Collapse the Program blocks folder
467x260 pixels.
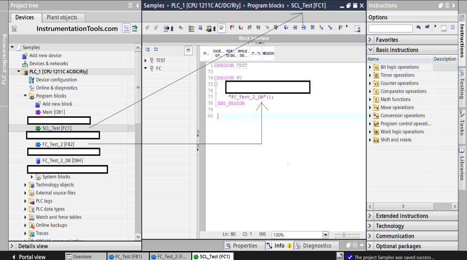click(x=26, y=96)
